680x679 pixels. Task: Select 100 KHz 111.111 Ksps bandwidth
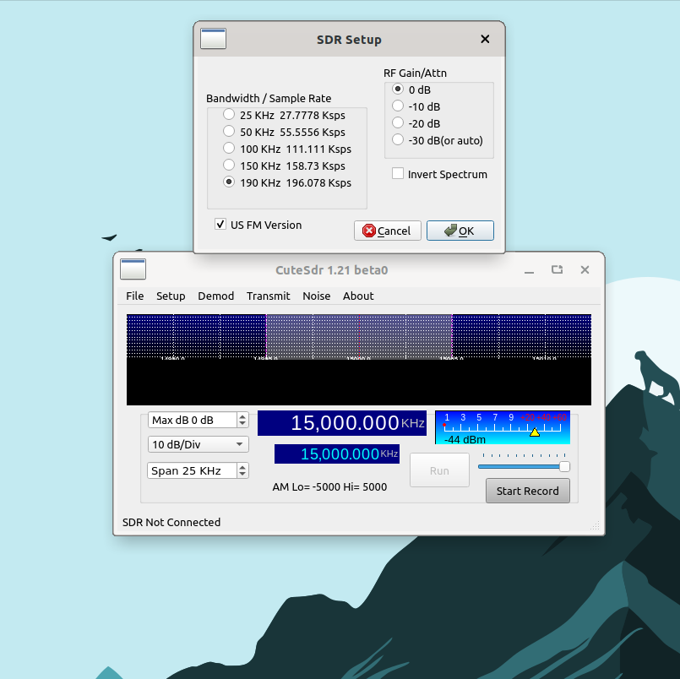229,149
